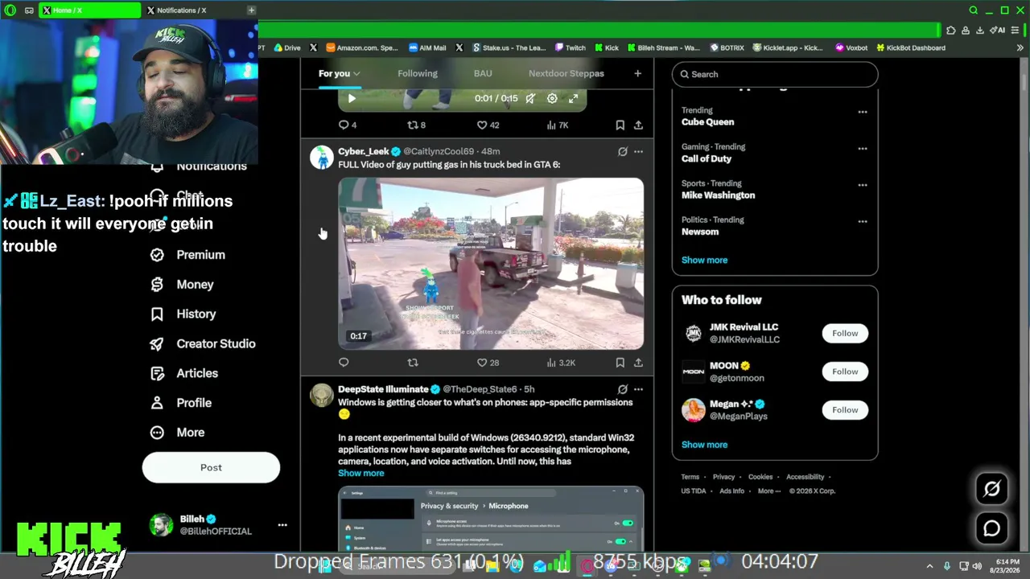Reply to the post with 4 comments

pos(348,125)
